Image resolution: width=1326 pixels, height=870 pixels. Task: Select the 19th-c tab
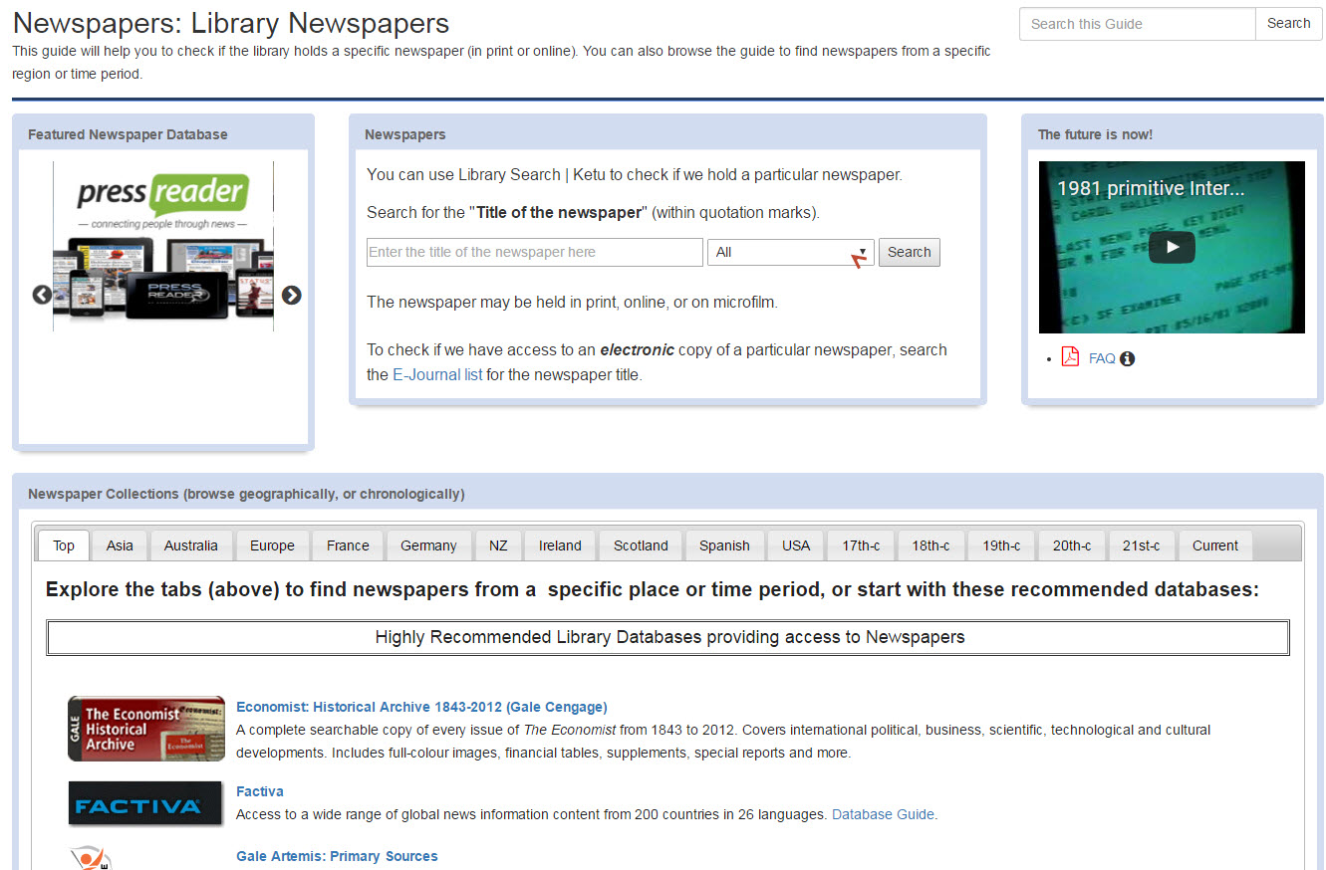[x=1001, y=545]
